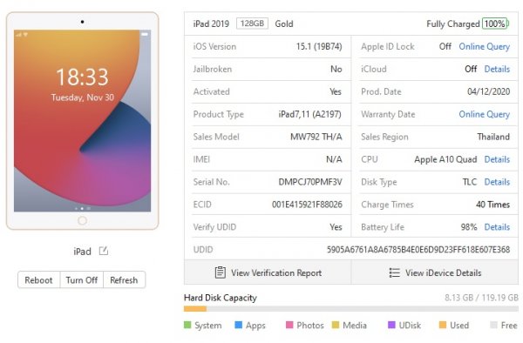The width and height of the screenshot is (523, 343).
Task: Open Online Query for Warranty Date
Action: click(485, 114)
